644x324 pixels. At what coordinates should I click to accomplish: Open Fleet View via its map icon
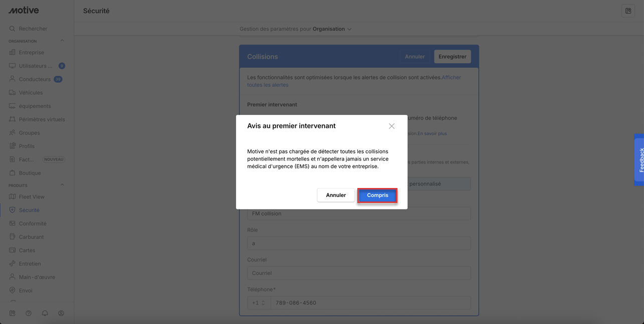pos(13,197)
